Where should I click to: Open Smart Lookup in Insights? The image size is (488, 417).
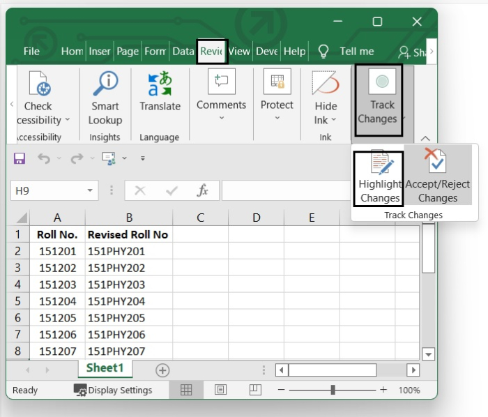point(105,85)
